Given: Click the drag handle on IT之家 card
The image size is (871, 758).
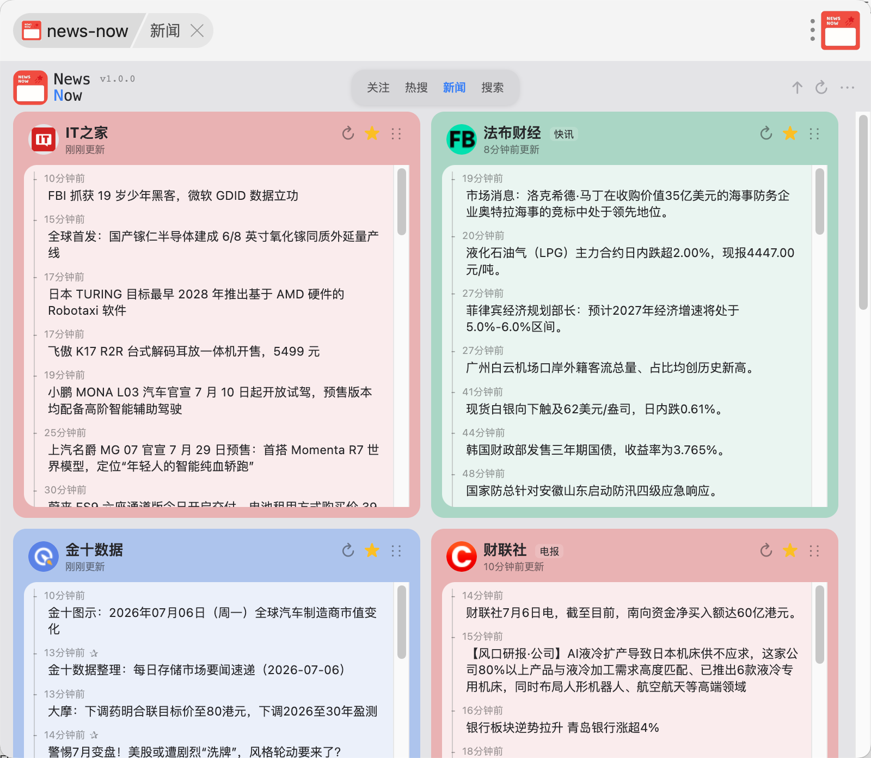Looking at the screenshot, I should pyautogui.click(x=396, y=133).
